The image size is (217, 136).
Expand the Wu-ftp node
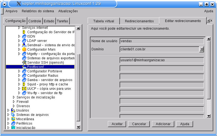pyautogui.click(x=19, y=93)
